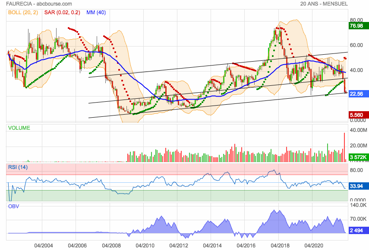Click the 04/2010 date axis label
Viewport: 369px width, 250px height.
coord(145,246)
